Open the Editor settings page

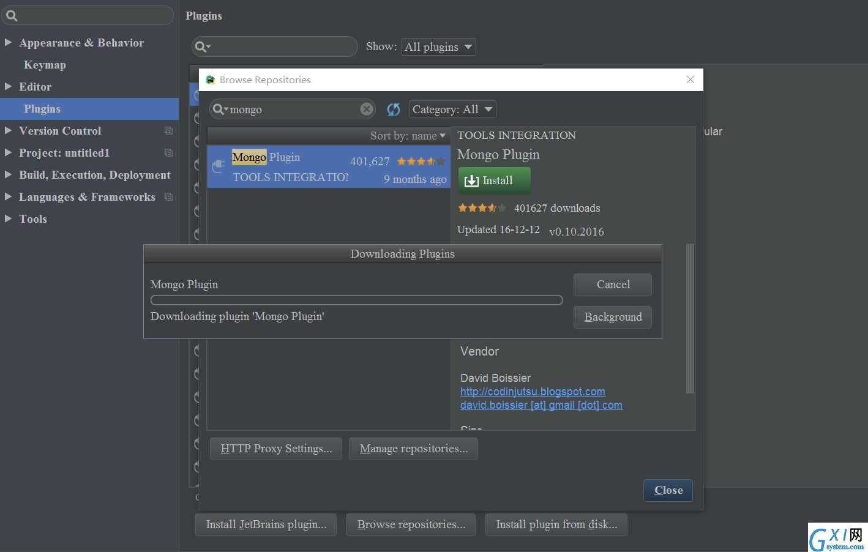tap(35, 87)
